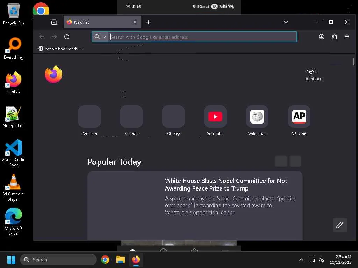Focus the Search with Google address bar
The width and height of the screenshot is (358, 268).
pos(194,37)
